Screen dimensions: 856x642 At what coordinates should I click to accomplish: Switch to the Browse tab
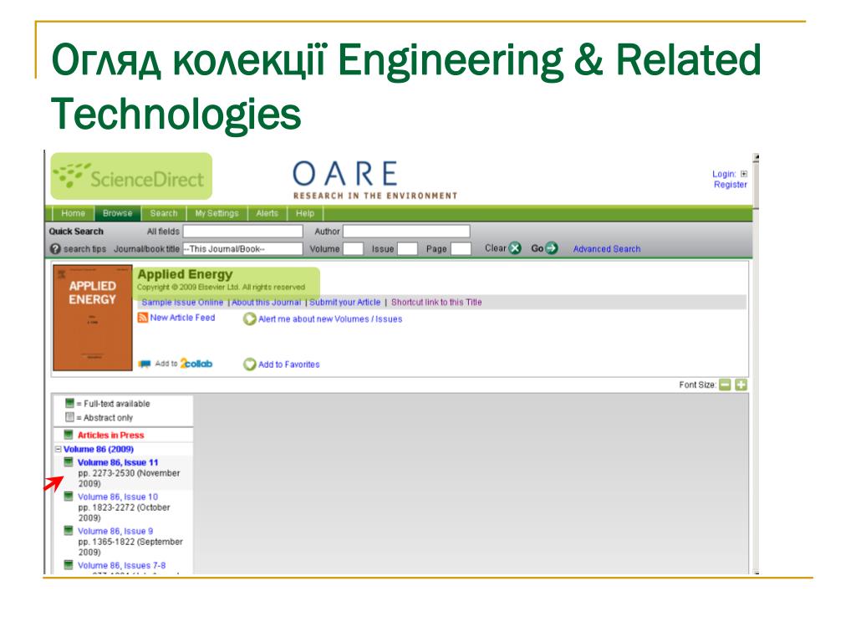tap(117, 213)
